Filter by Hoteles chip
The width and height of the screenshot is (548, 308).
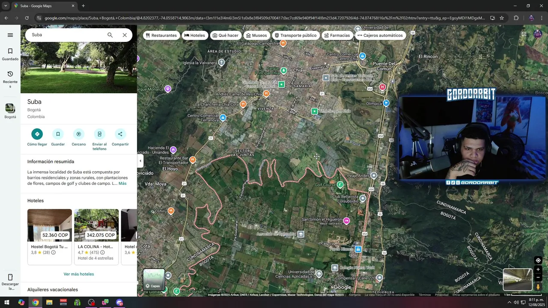(195, 36)
